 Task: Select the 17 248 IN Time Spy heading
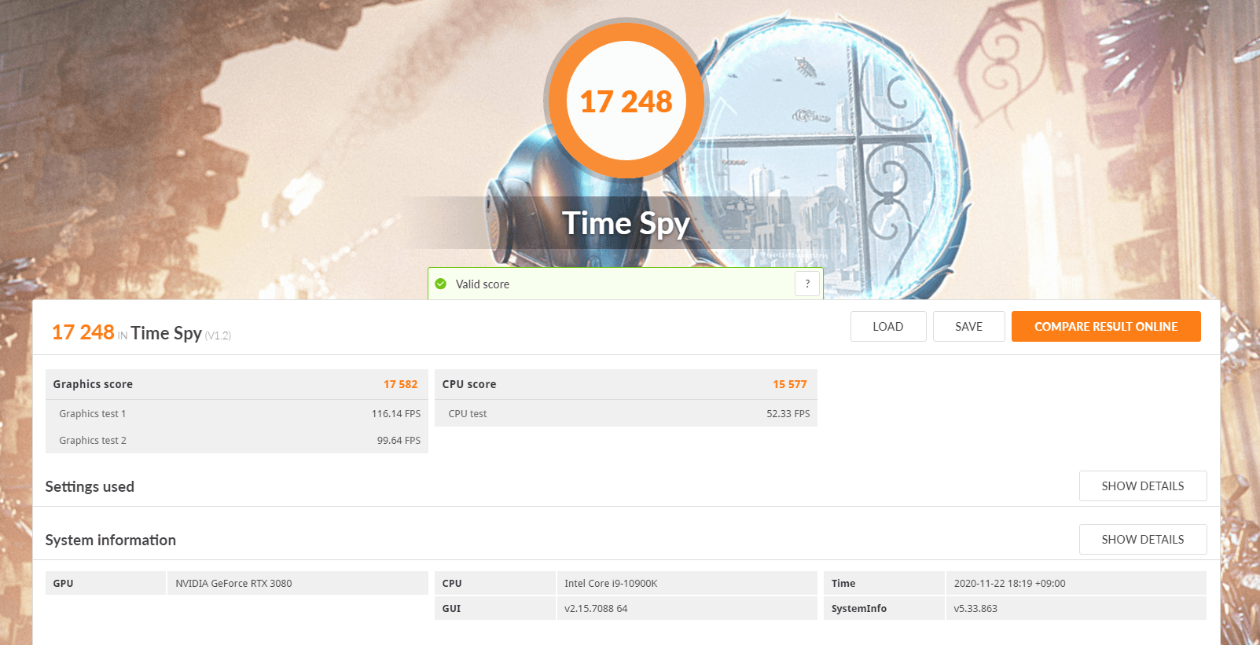click(141, 333)
